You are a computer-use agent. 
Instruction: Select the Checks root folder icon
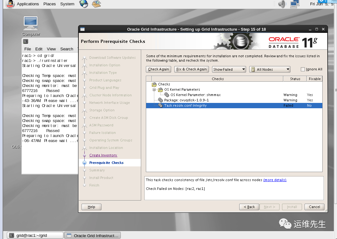pos(154,84)
